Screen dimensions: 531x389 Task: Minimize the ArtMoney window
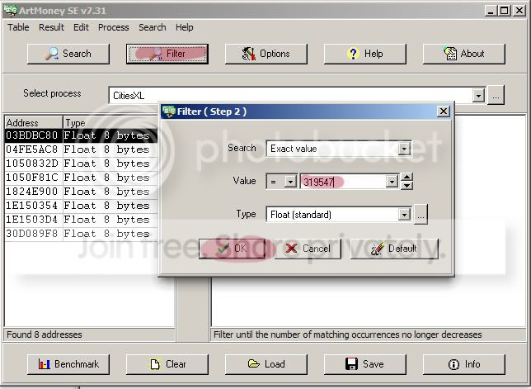(491, 11)
